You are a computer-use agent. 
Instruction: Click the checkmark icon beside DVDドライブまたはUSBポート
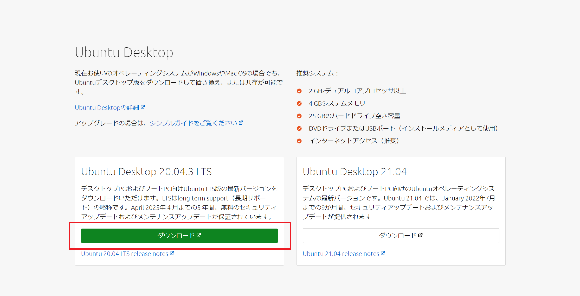click(299, 128)
